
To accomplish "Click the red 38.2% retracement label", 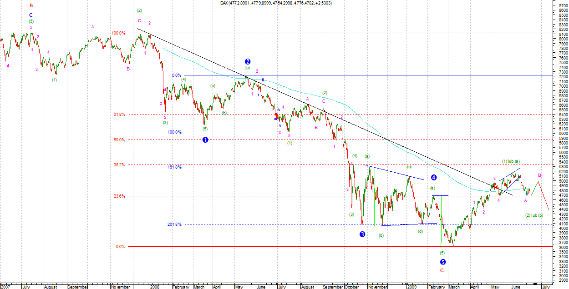I will click(119, 165).
